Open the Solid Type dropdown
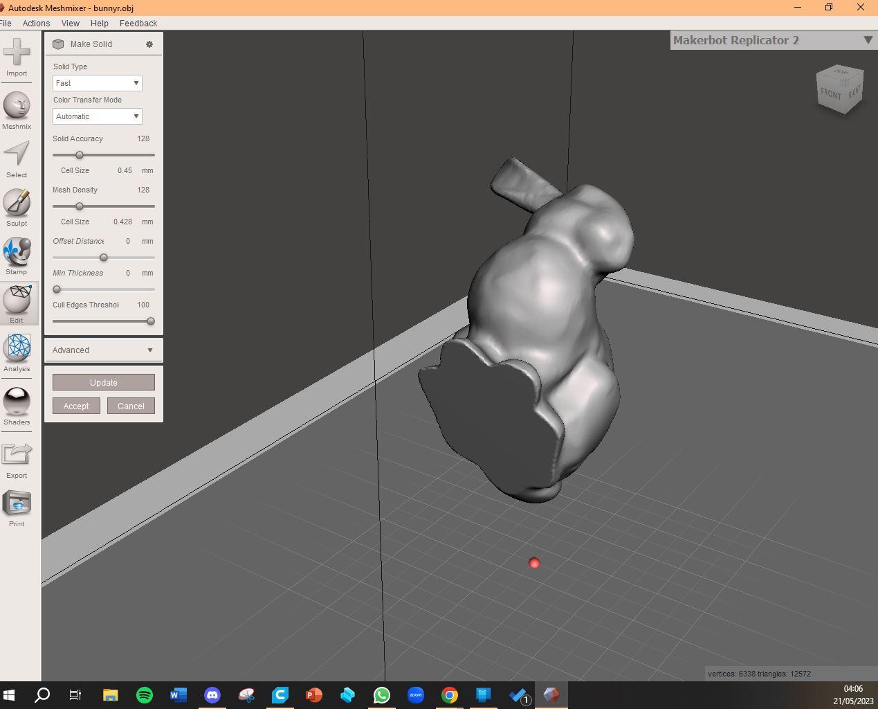Screen dimensions: 878x709 (98, 83)
